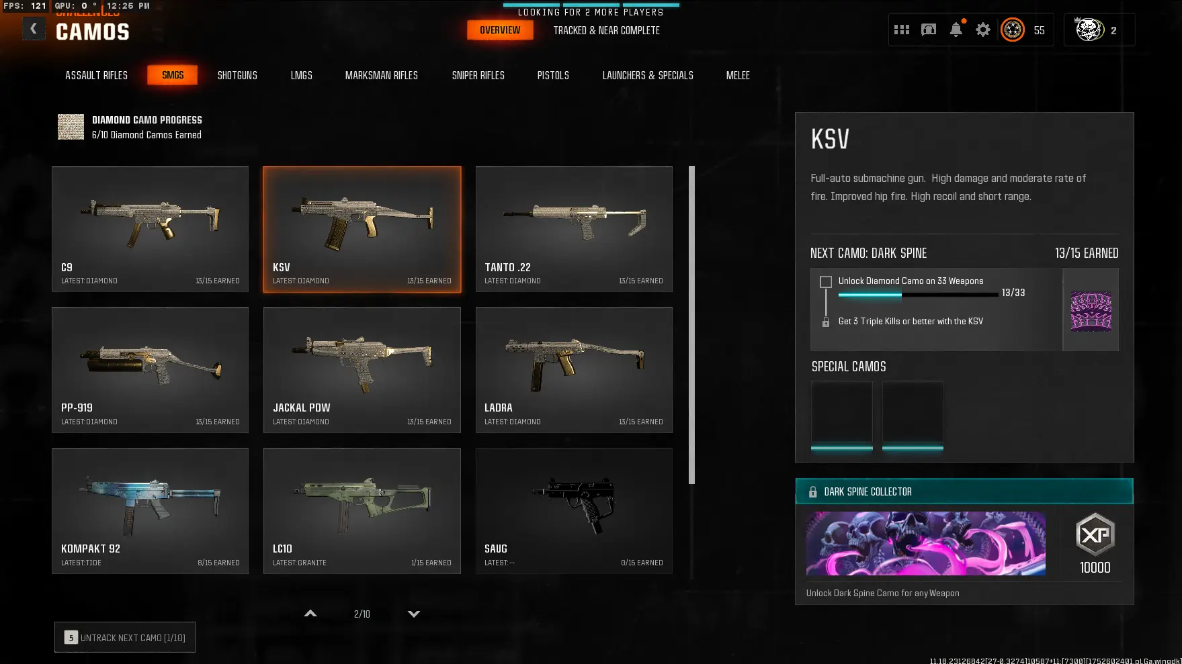Click the back arrow beside CAMOS
The image size is (1182, 664).
34,29
